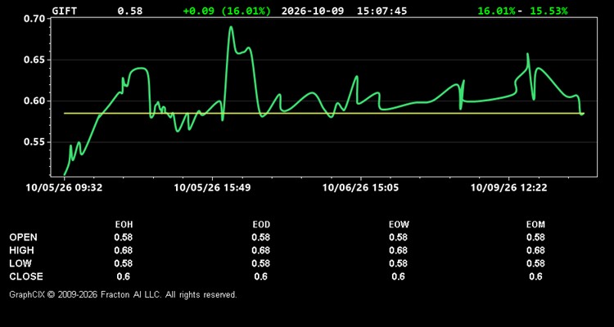This screenshot has height=327, width=614.
Task: Click the CLOSE value under EOD
Action: tap(261, 276)
